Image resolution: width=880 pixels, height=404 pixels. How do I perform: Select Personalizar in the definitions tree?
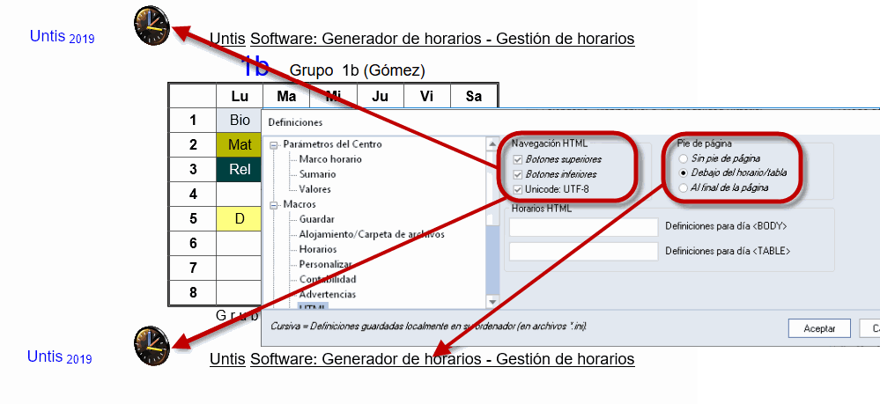(x=326, y=264)
